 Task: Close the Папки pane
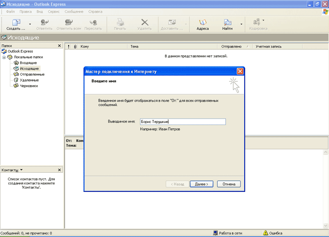tap(59, 46)
